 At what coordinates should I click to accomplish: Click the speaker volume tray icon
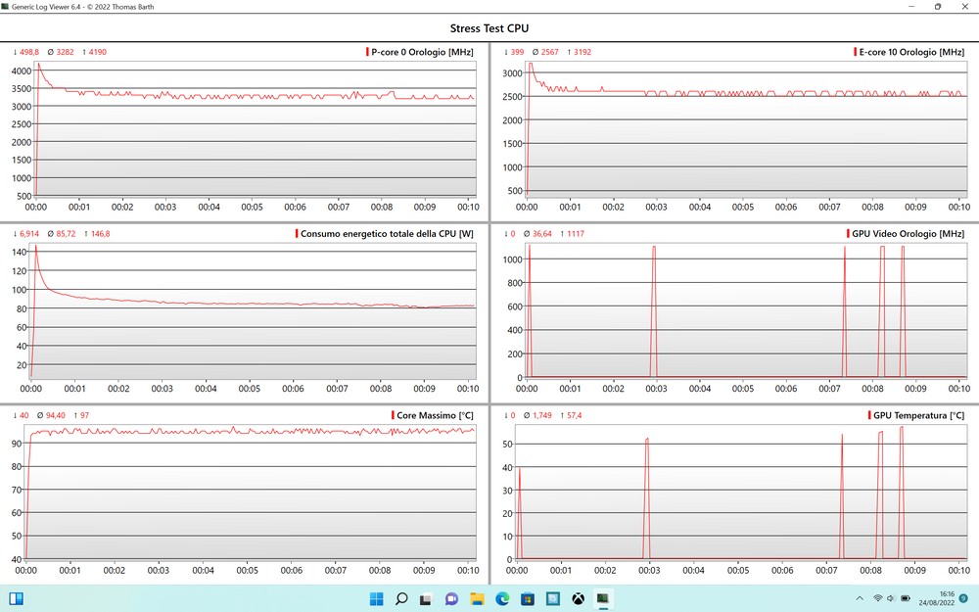point(892,598)
